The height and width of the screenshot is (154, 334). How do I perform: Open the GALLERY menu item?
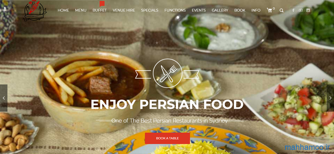tap(220, 10)
